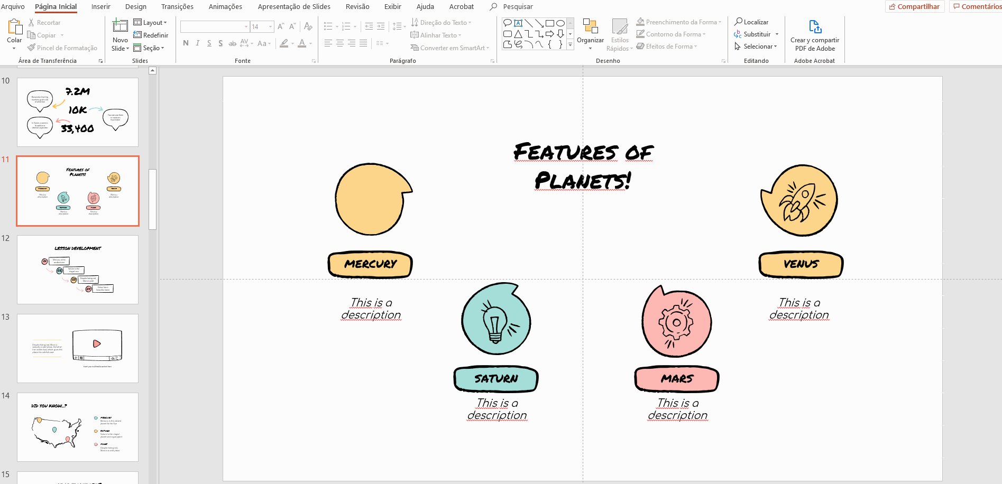Click Crear y compartir PDF de Adobe
Screen dimensions: 1002x484
coord(815,36)
